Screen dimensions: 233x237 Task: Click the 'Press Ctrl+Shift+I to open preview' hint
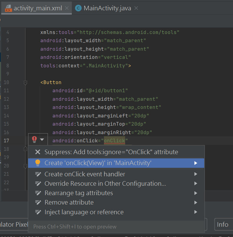pyautogui.click(x=75, y=227)
